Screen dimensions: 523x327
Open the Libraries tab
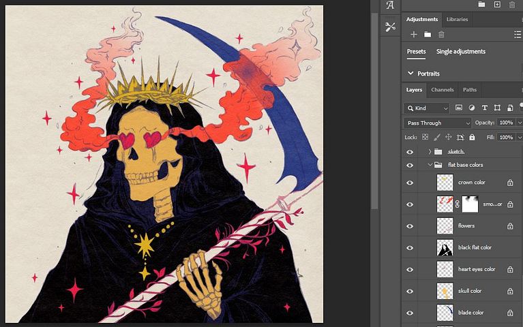tap(457, 19)
